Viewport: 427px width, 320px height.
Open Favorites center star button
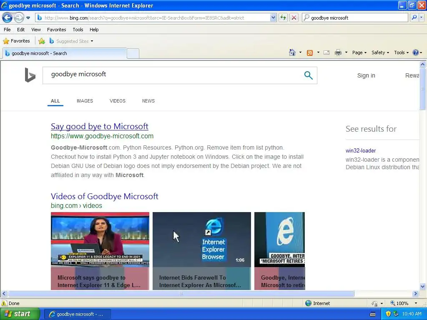(x=16, y=41)
